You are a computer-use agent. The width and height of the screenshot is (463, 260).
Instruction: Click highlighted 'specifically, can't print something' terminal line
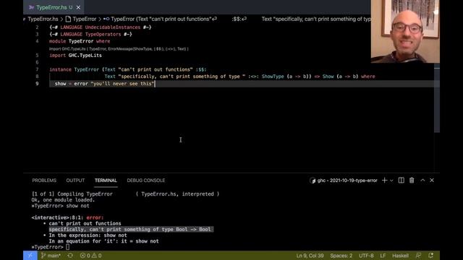[x=130, y=230]
